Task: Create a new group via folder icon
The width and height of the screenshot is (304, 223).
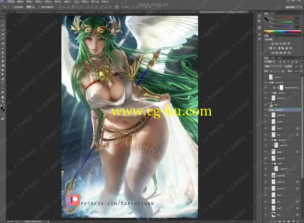Action: tap(289, 221)
